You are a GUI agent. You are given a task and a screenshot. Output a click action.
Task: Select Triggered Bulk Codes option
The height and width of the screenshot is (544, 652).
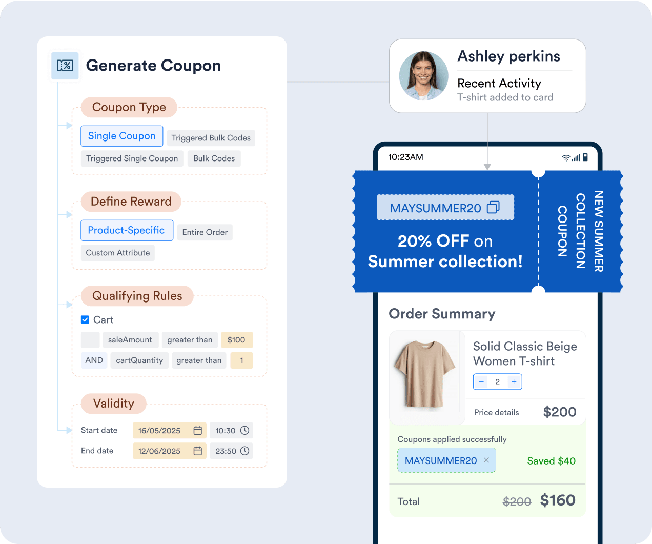click(211, 138)
